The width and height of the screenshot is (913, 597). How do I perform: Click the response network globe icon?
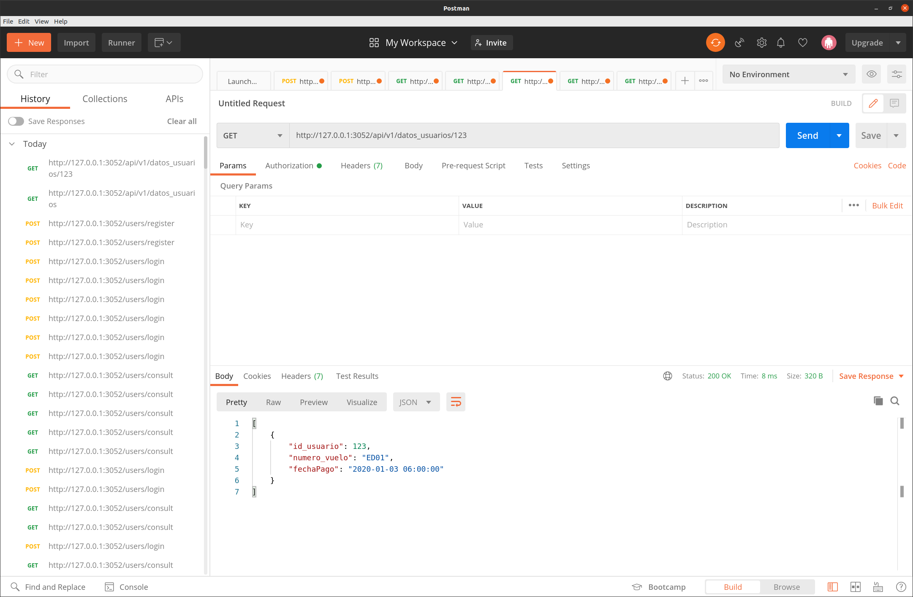[668, 376]
